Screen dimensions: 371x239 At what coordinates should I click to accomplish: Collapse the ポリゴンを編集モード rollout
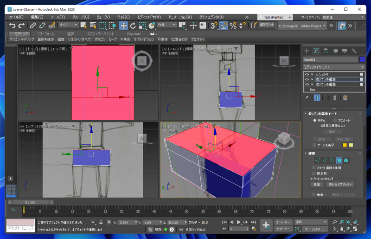coord(306,114)
